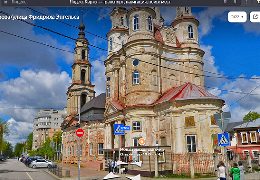Click the Открыто до 19:00 hours text

pyautogui.click(x=136, y=154)
